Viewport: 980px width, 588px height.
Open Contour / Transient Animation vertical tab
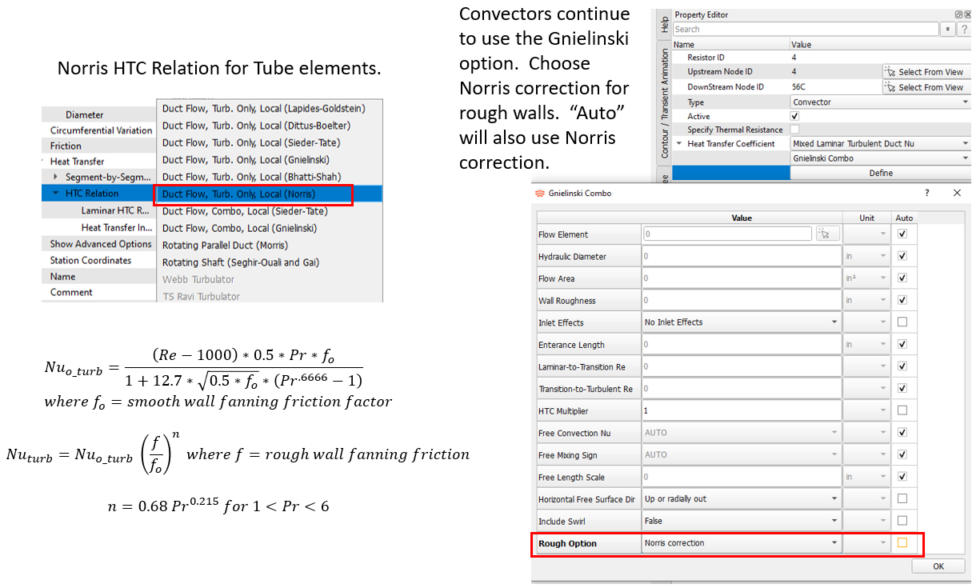663,103
